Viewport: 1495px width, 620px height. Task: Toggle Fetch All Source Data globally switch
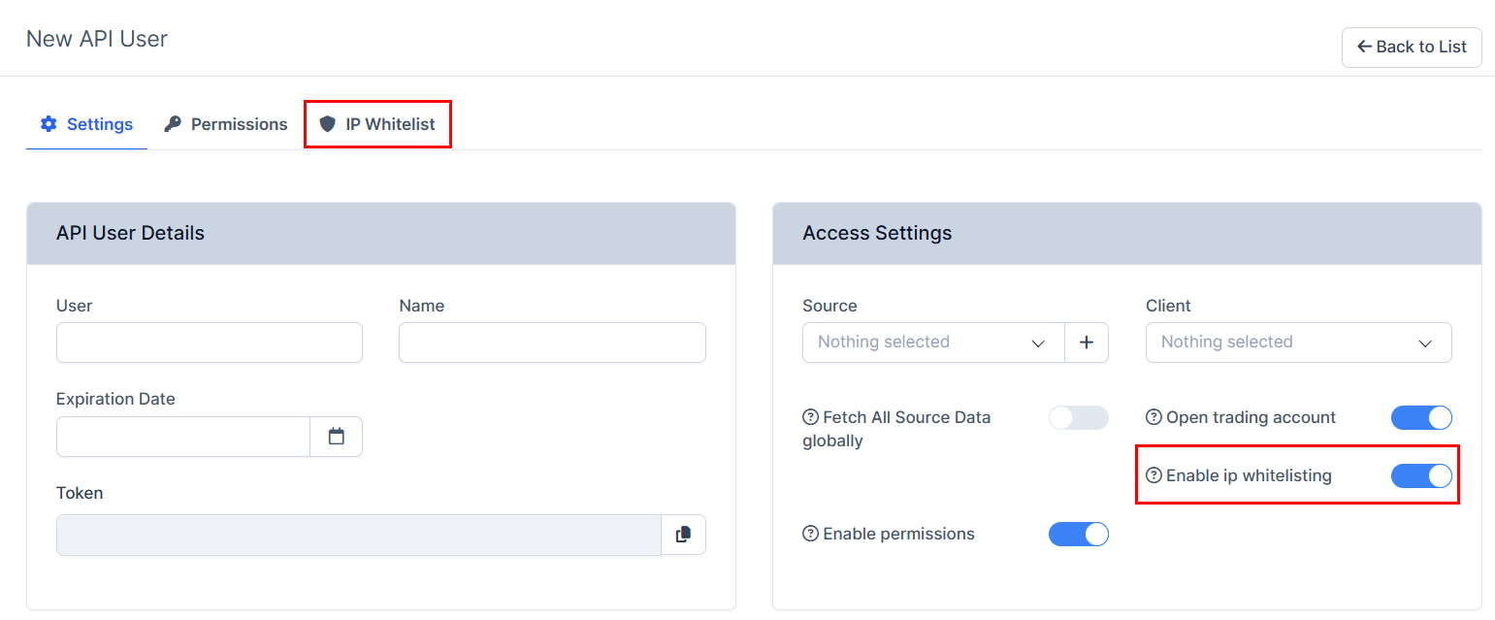[x=1078, y=418]
